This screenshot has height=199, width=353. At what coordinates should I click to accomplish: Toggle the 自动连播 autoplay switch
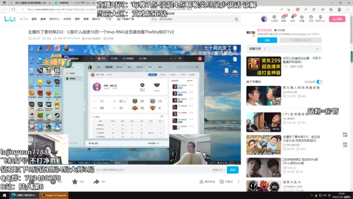tap(319, 82)
